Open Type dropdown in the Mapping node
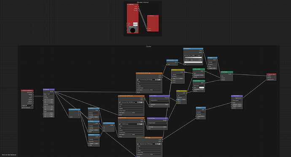The image size is (291, 157). [x=51, y=94]
